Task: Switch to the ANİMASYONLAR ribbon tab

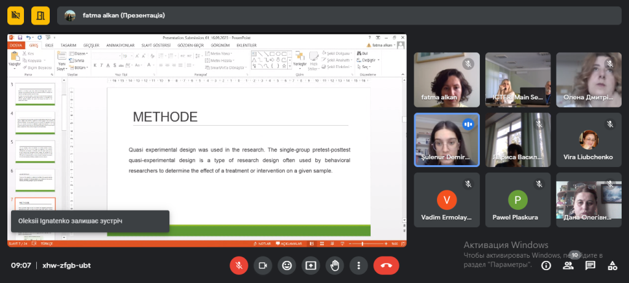Action: 120,45
